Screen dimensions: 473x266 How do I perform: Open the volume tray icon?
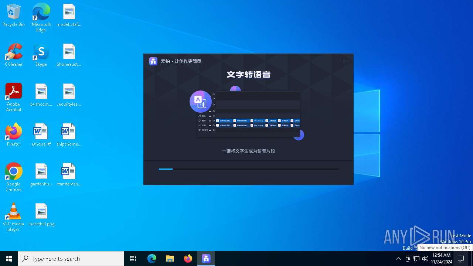pos(425,259)
